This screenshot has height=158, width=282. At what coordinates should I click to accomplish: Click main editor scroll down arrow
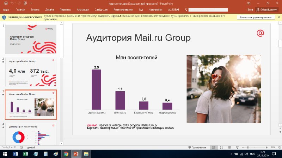tap(280, 125)
